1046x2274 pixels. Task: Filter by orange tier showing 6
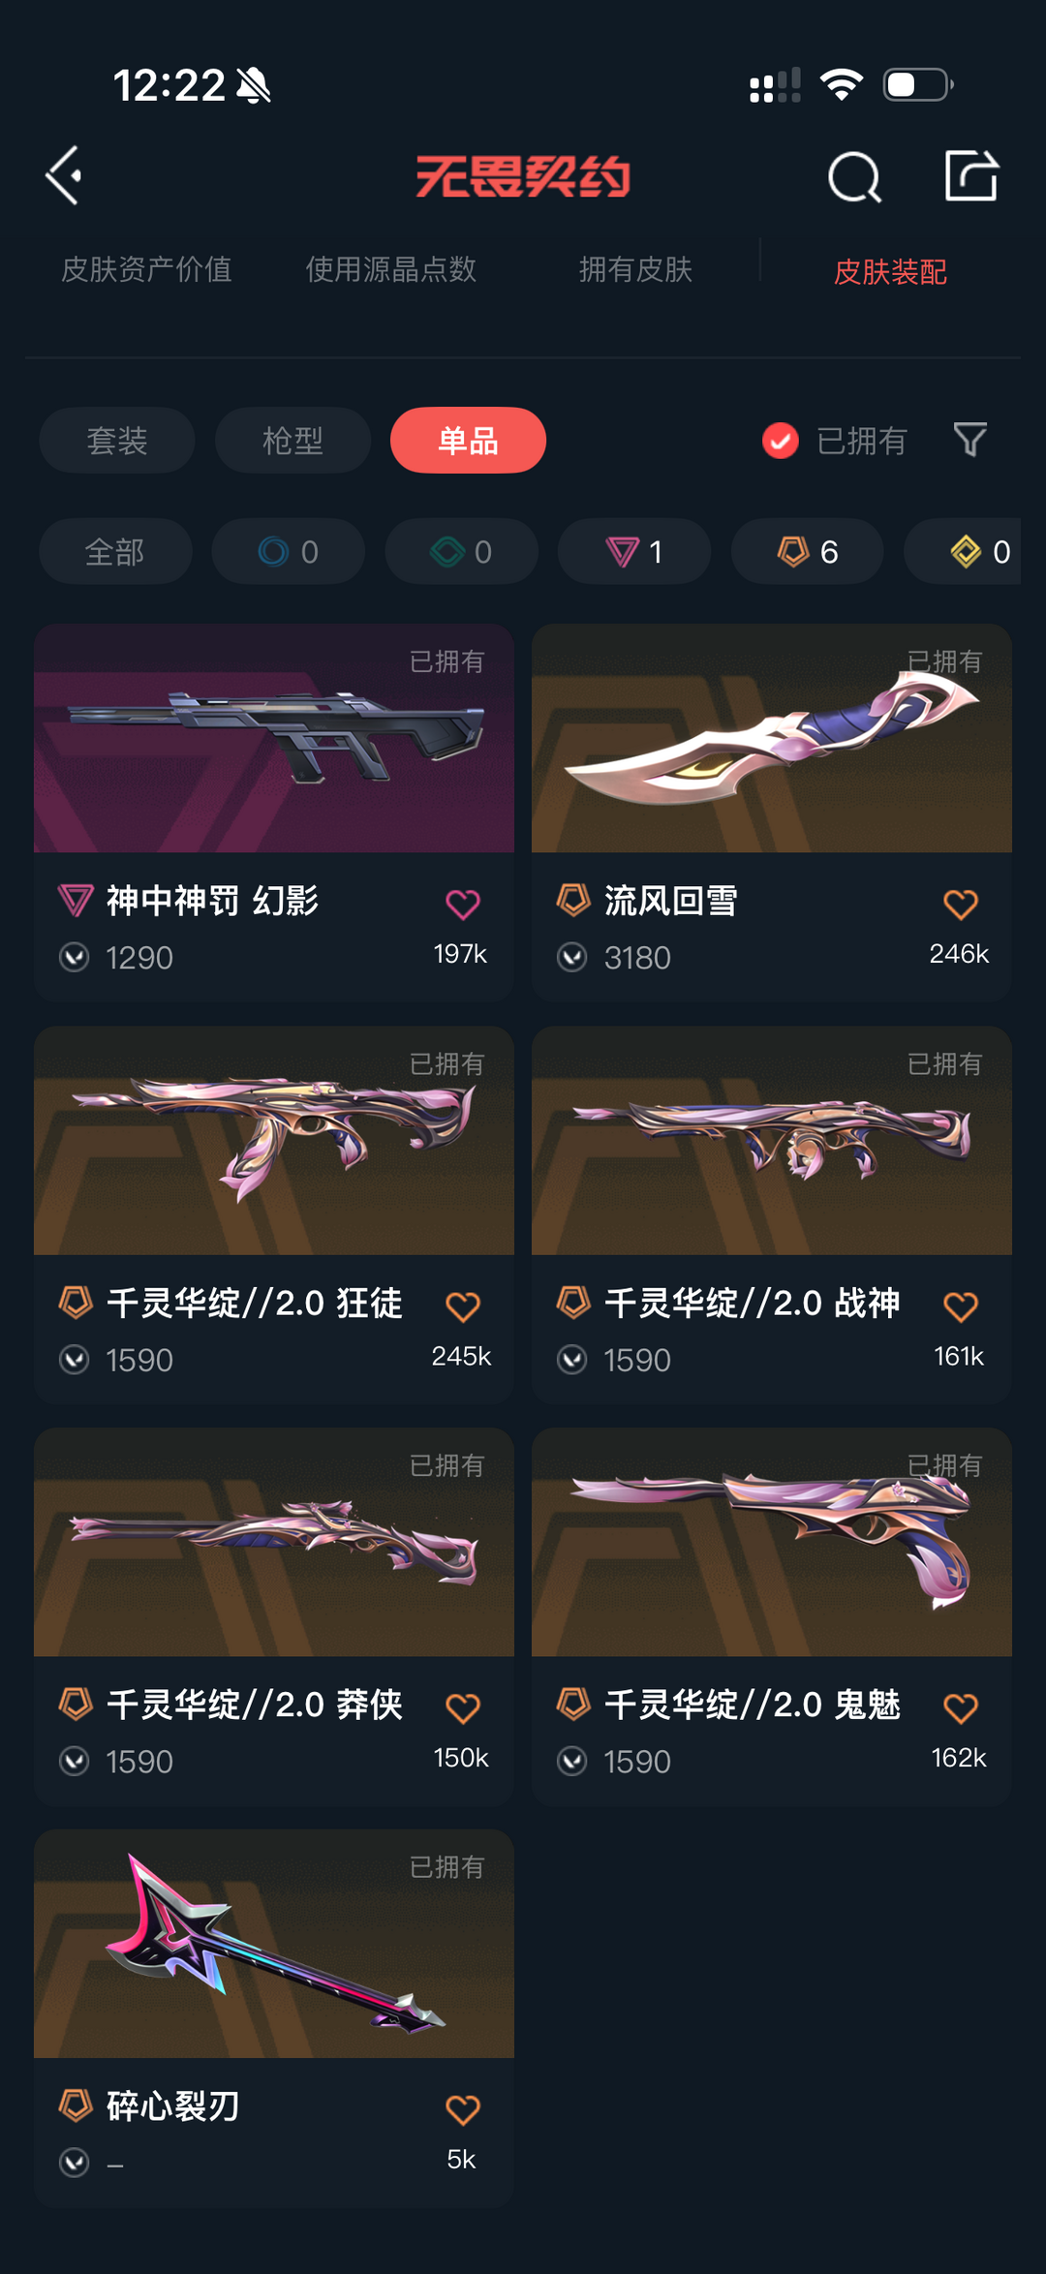808,551
